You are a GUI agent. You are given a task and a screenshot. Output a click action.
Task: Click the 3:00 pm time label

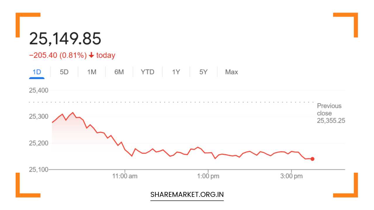[x=292, y=176]
